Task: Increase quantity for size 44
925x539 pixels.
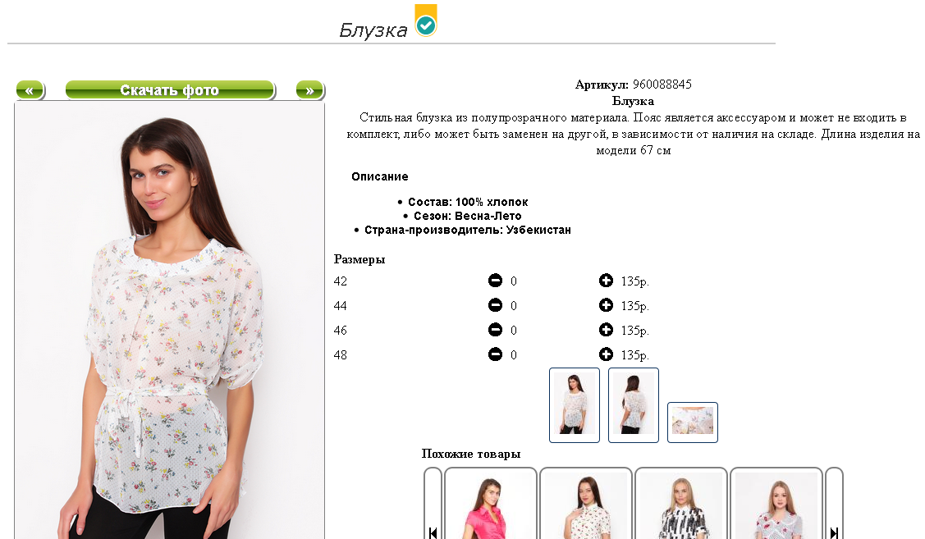Action: point(606,305)
